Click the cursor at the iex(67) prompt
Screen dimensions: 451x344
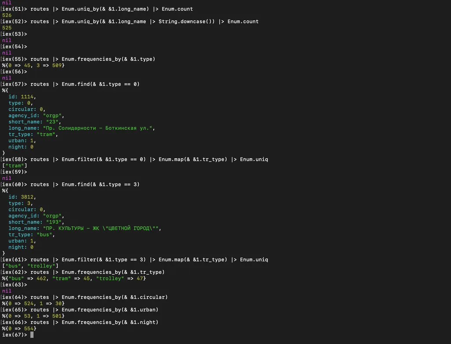point(32,335)
